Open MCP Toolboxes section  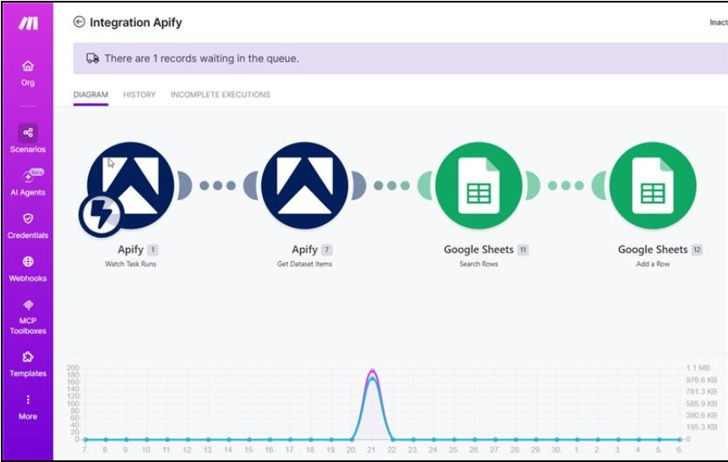28,317
